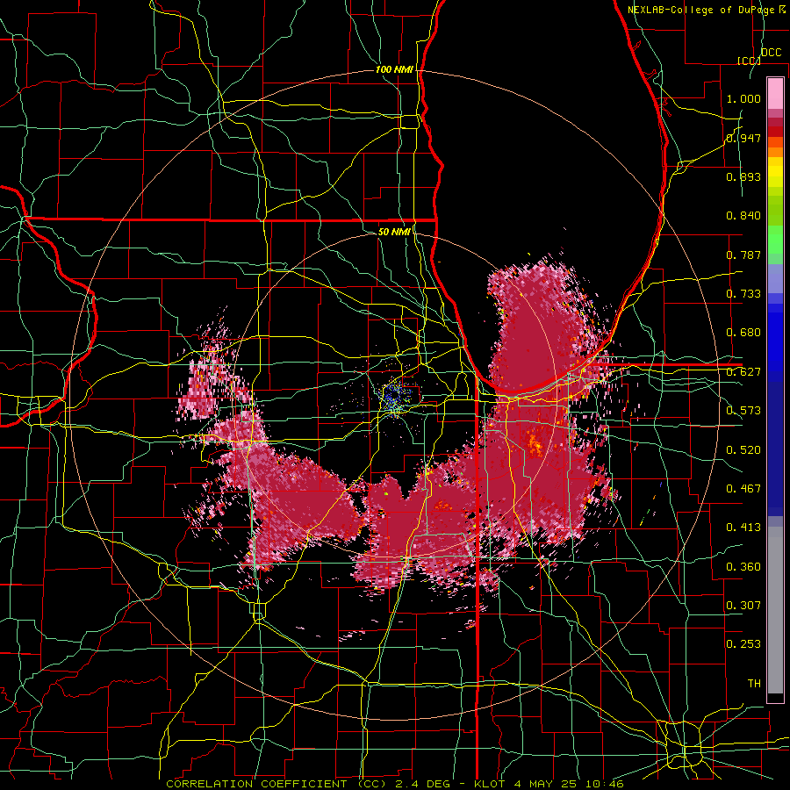Select the 0.520 scale value

point(743,450)
